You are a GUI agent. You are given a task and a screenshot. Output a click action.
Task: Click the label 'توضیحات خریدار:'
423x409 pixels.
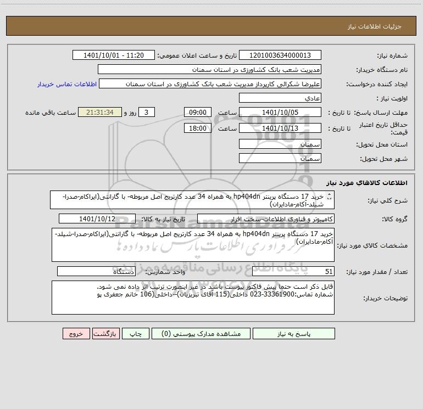[x=386, y=299]
